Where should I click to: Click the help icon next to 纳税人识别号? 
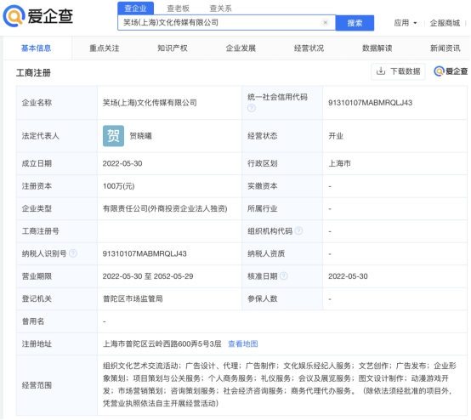pos(73,253)
